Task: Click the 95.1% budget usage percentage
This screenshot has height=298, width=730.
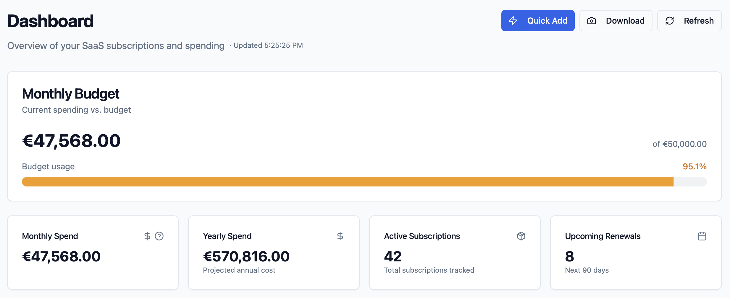Action: [x=695, y=166]
